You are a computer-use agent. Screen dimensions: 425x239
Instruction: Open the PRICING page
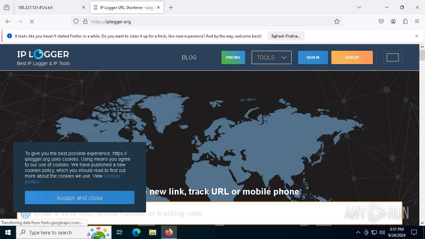coord(233,57)
